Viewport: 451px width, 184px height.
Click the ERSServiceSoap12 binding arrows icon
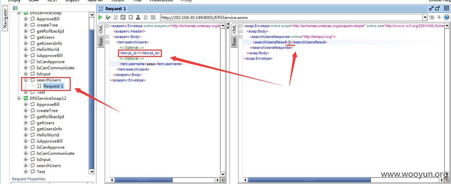point(26,98)
